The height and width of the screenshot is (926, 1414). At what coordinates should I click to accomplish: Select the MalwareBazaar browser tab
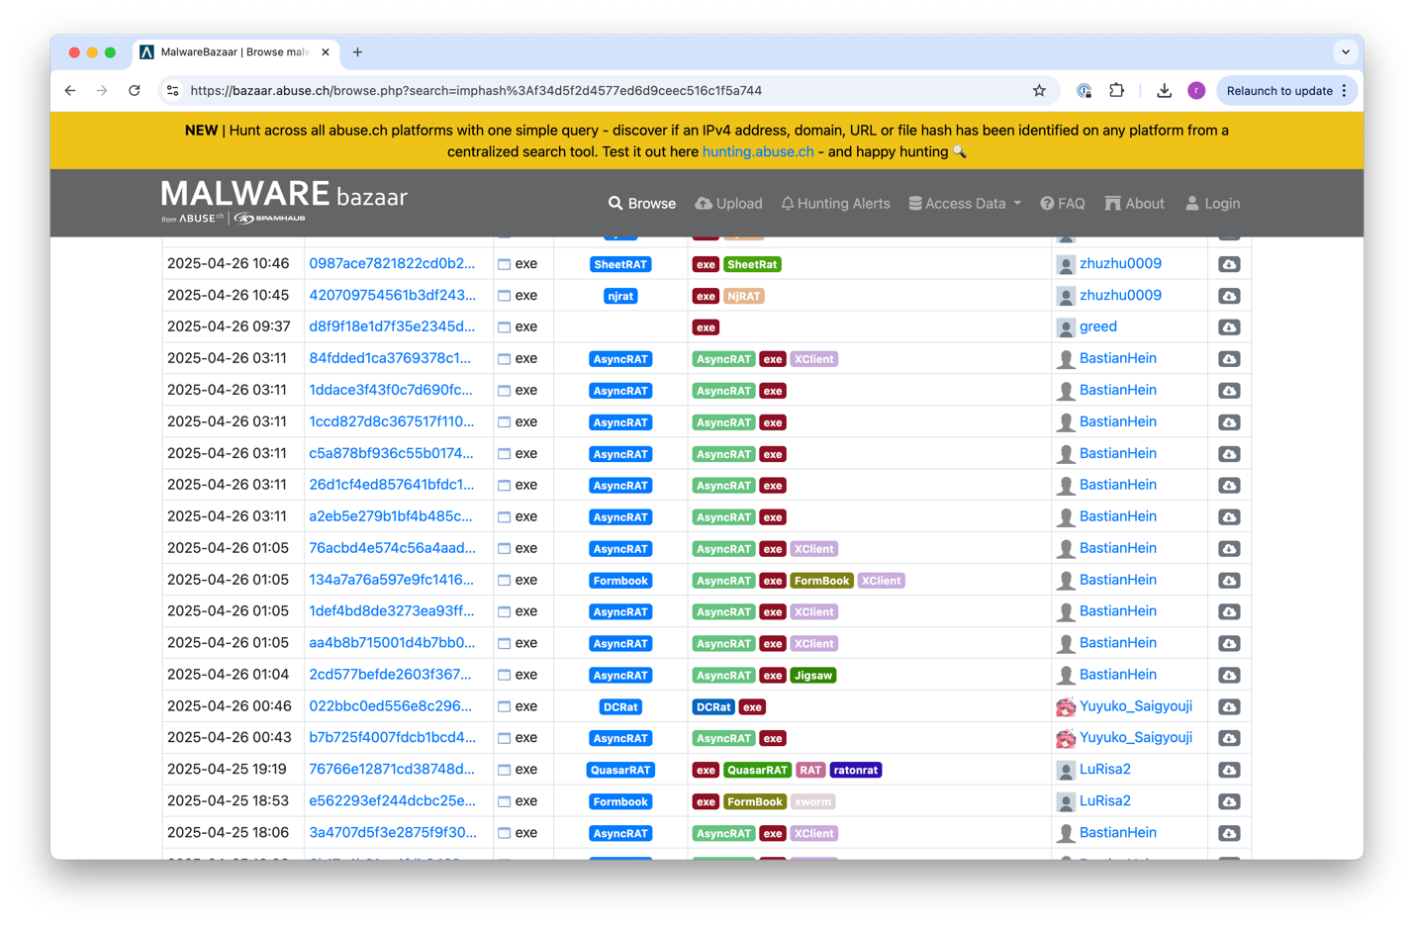(236, 52)
